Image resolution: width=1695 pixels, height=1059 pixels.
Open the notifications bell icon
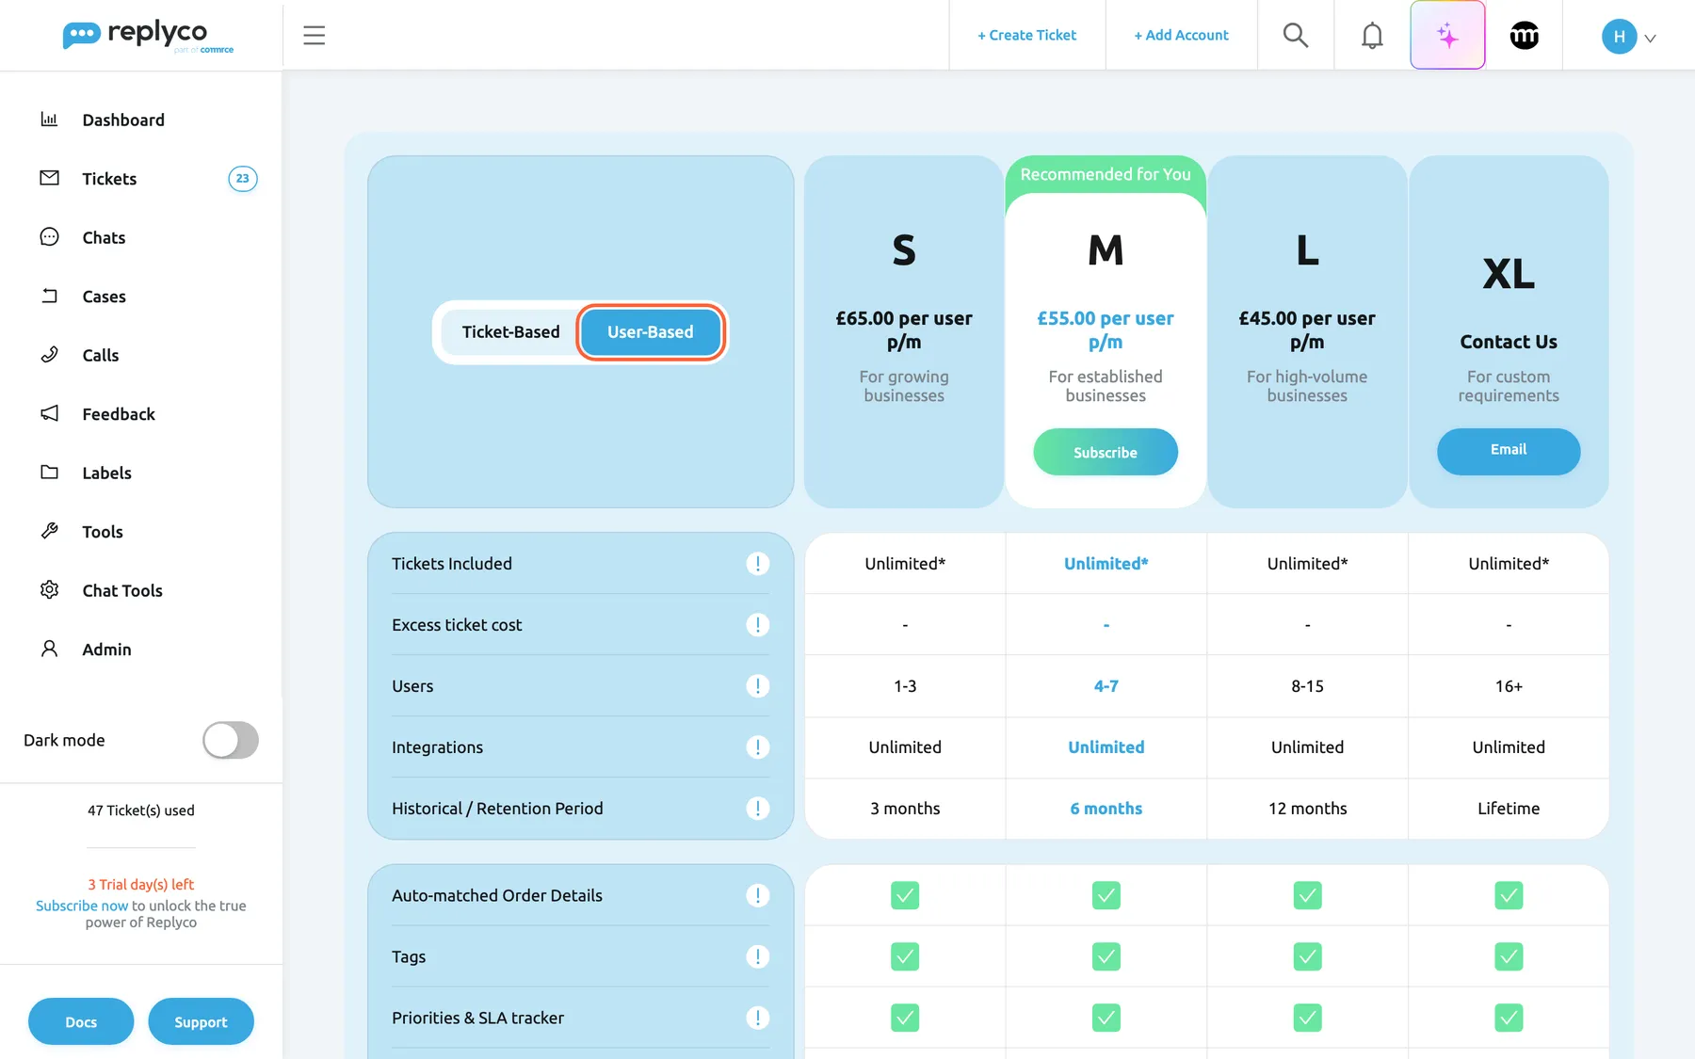(1372, 36)
